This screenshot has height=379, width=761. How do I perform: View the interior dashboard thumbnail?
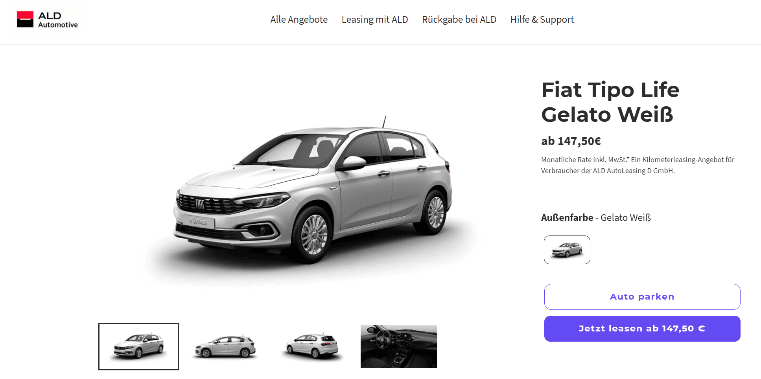pos(399,346)
